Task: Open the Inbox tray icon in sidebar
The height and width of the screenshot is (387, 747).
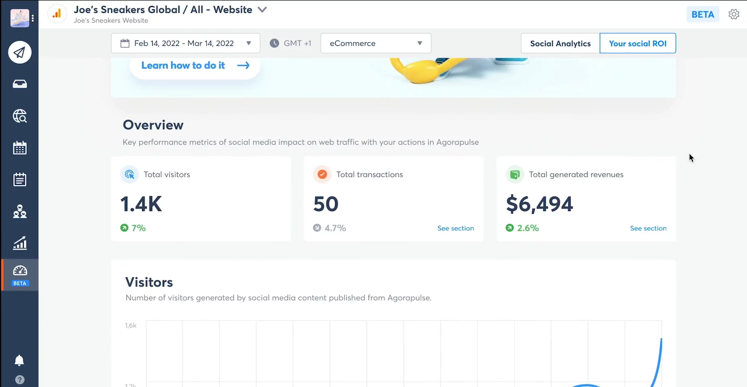Action: pyautogui.click(x=19, y=84)
